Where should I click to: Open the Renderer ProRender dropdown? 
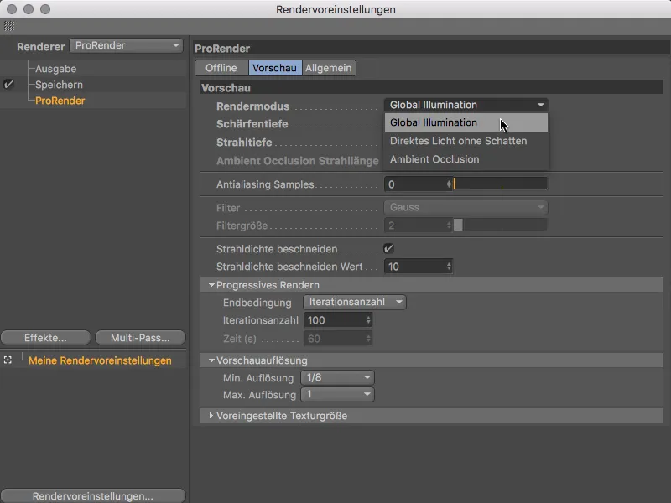(x=127, y=45)
